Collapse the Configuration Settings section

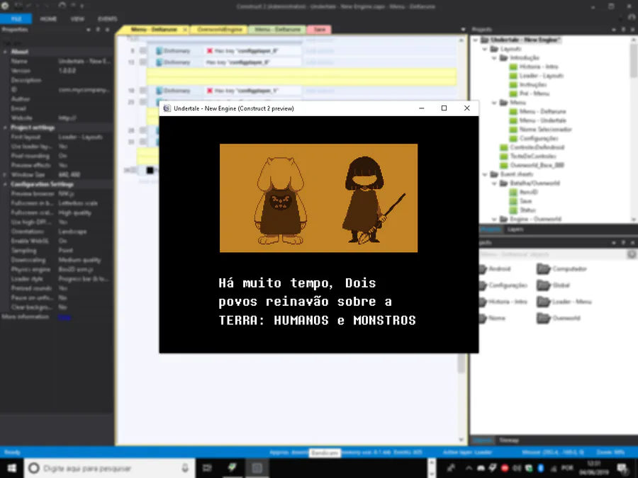pyautogui.click(x=5, y=184)
